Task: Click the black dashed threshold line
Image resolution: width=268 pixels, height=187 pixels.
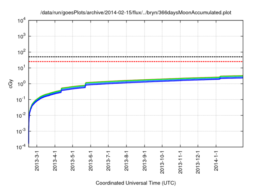Action: pyautogui.click(x=136, y=57)
